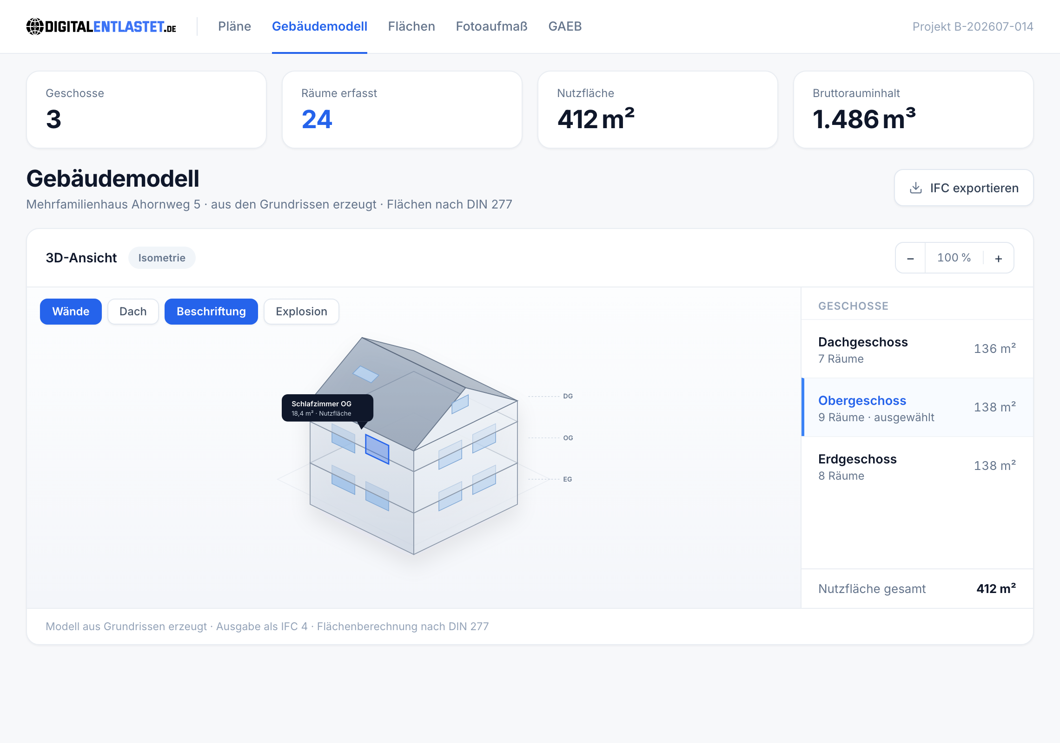Open the Fotoaufmaß tab

click(491, 26)
